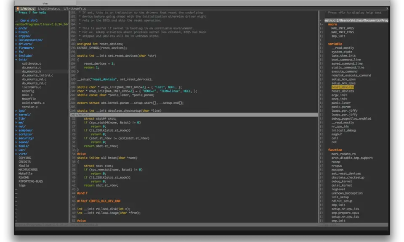Click the init/main.c split status line

[194, 115]
